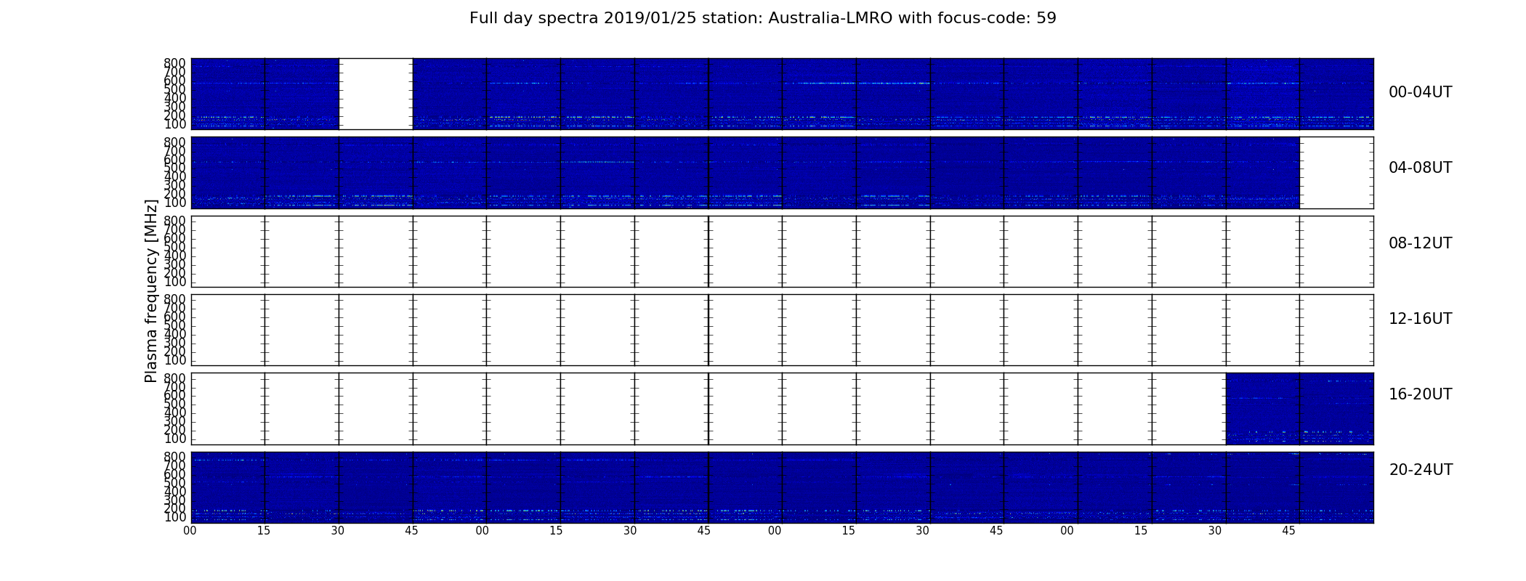Click the leftmost '00' time axis tick label
1526x581 pixels.
pyautogui.click(x=190, y=531)
